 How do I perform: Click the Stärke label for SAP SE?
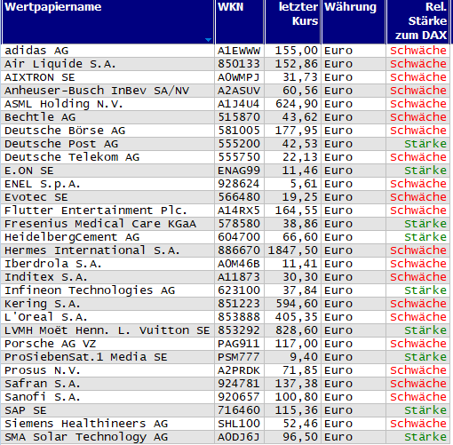pos(425,410)
